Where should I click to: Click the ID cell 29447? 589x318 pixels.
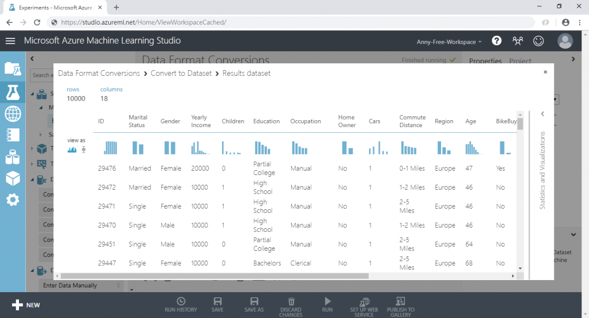point(107,263)
